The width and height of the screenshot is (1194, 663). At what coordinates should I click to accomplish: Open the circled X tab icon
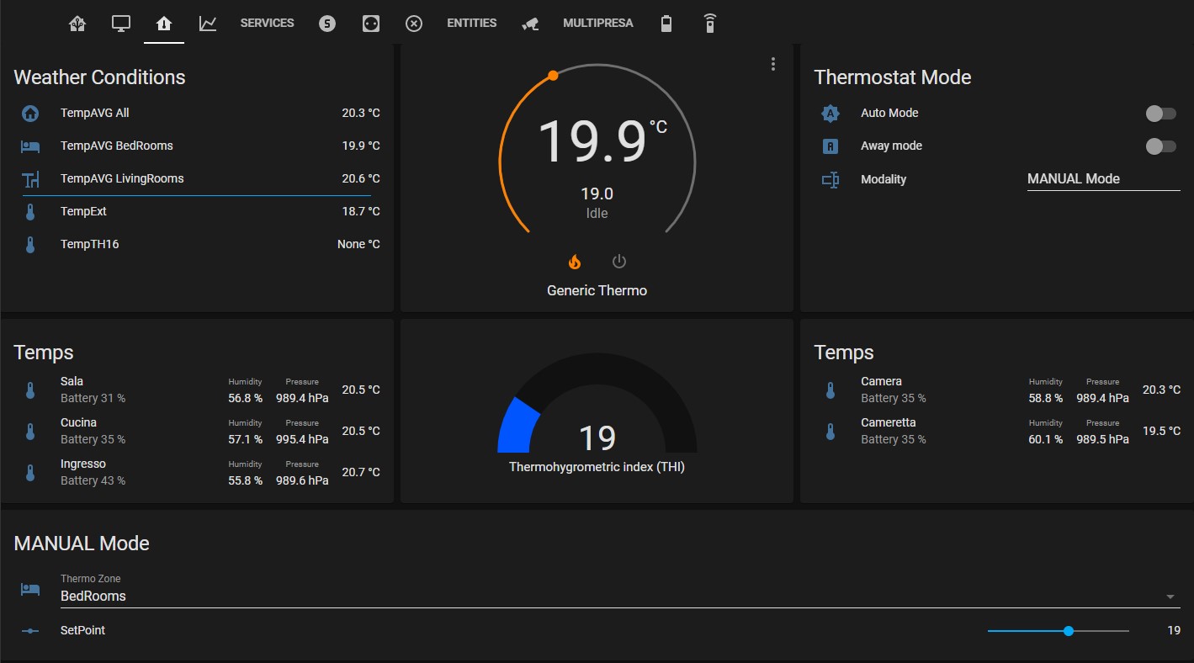tap(414, 24)
